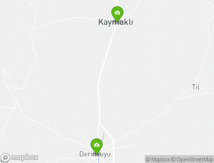Screen dimensions: 214x163
Task: Click the Mapbox circular logo icon
Action: point(5,158)
